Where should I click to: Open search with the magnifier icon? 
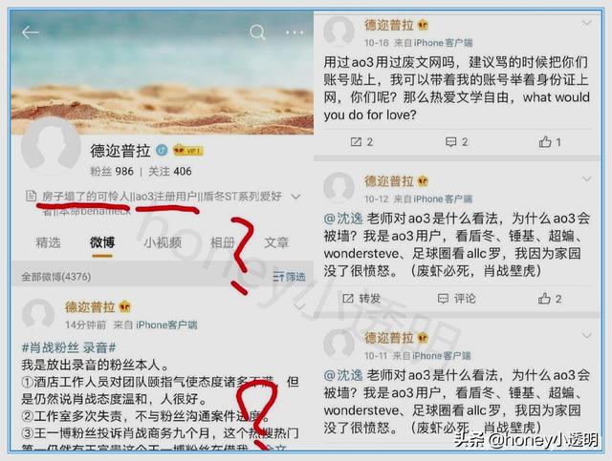pyautogui.click(x=257, y=32)
